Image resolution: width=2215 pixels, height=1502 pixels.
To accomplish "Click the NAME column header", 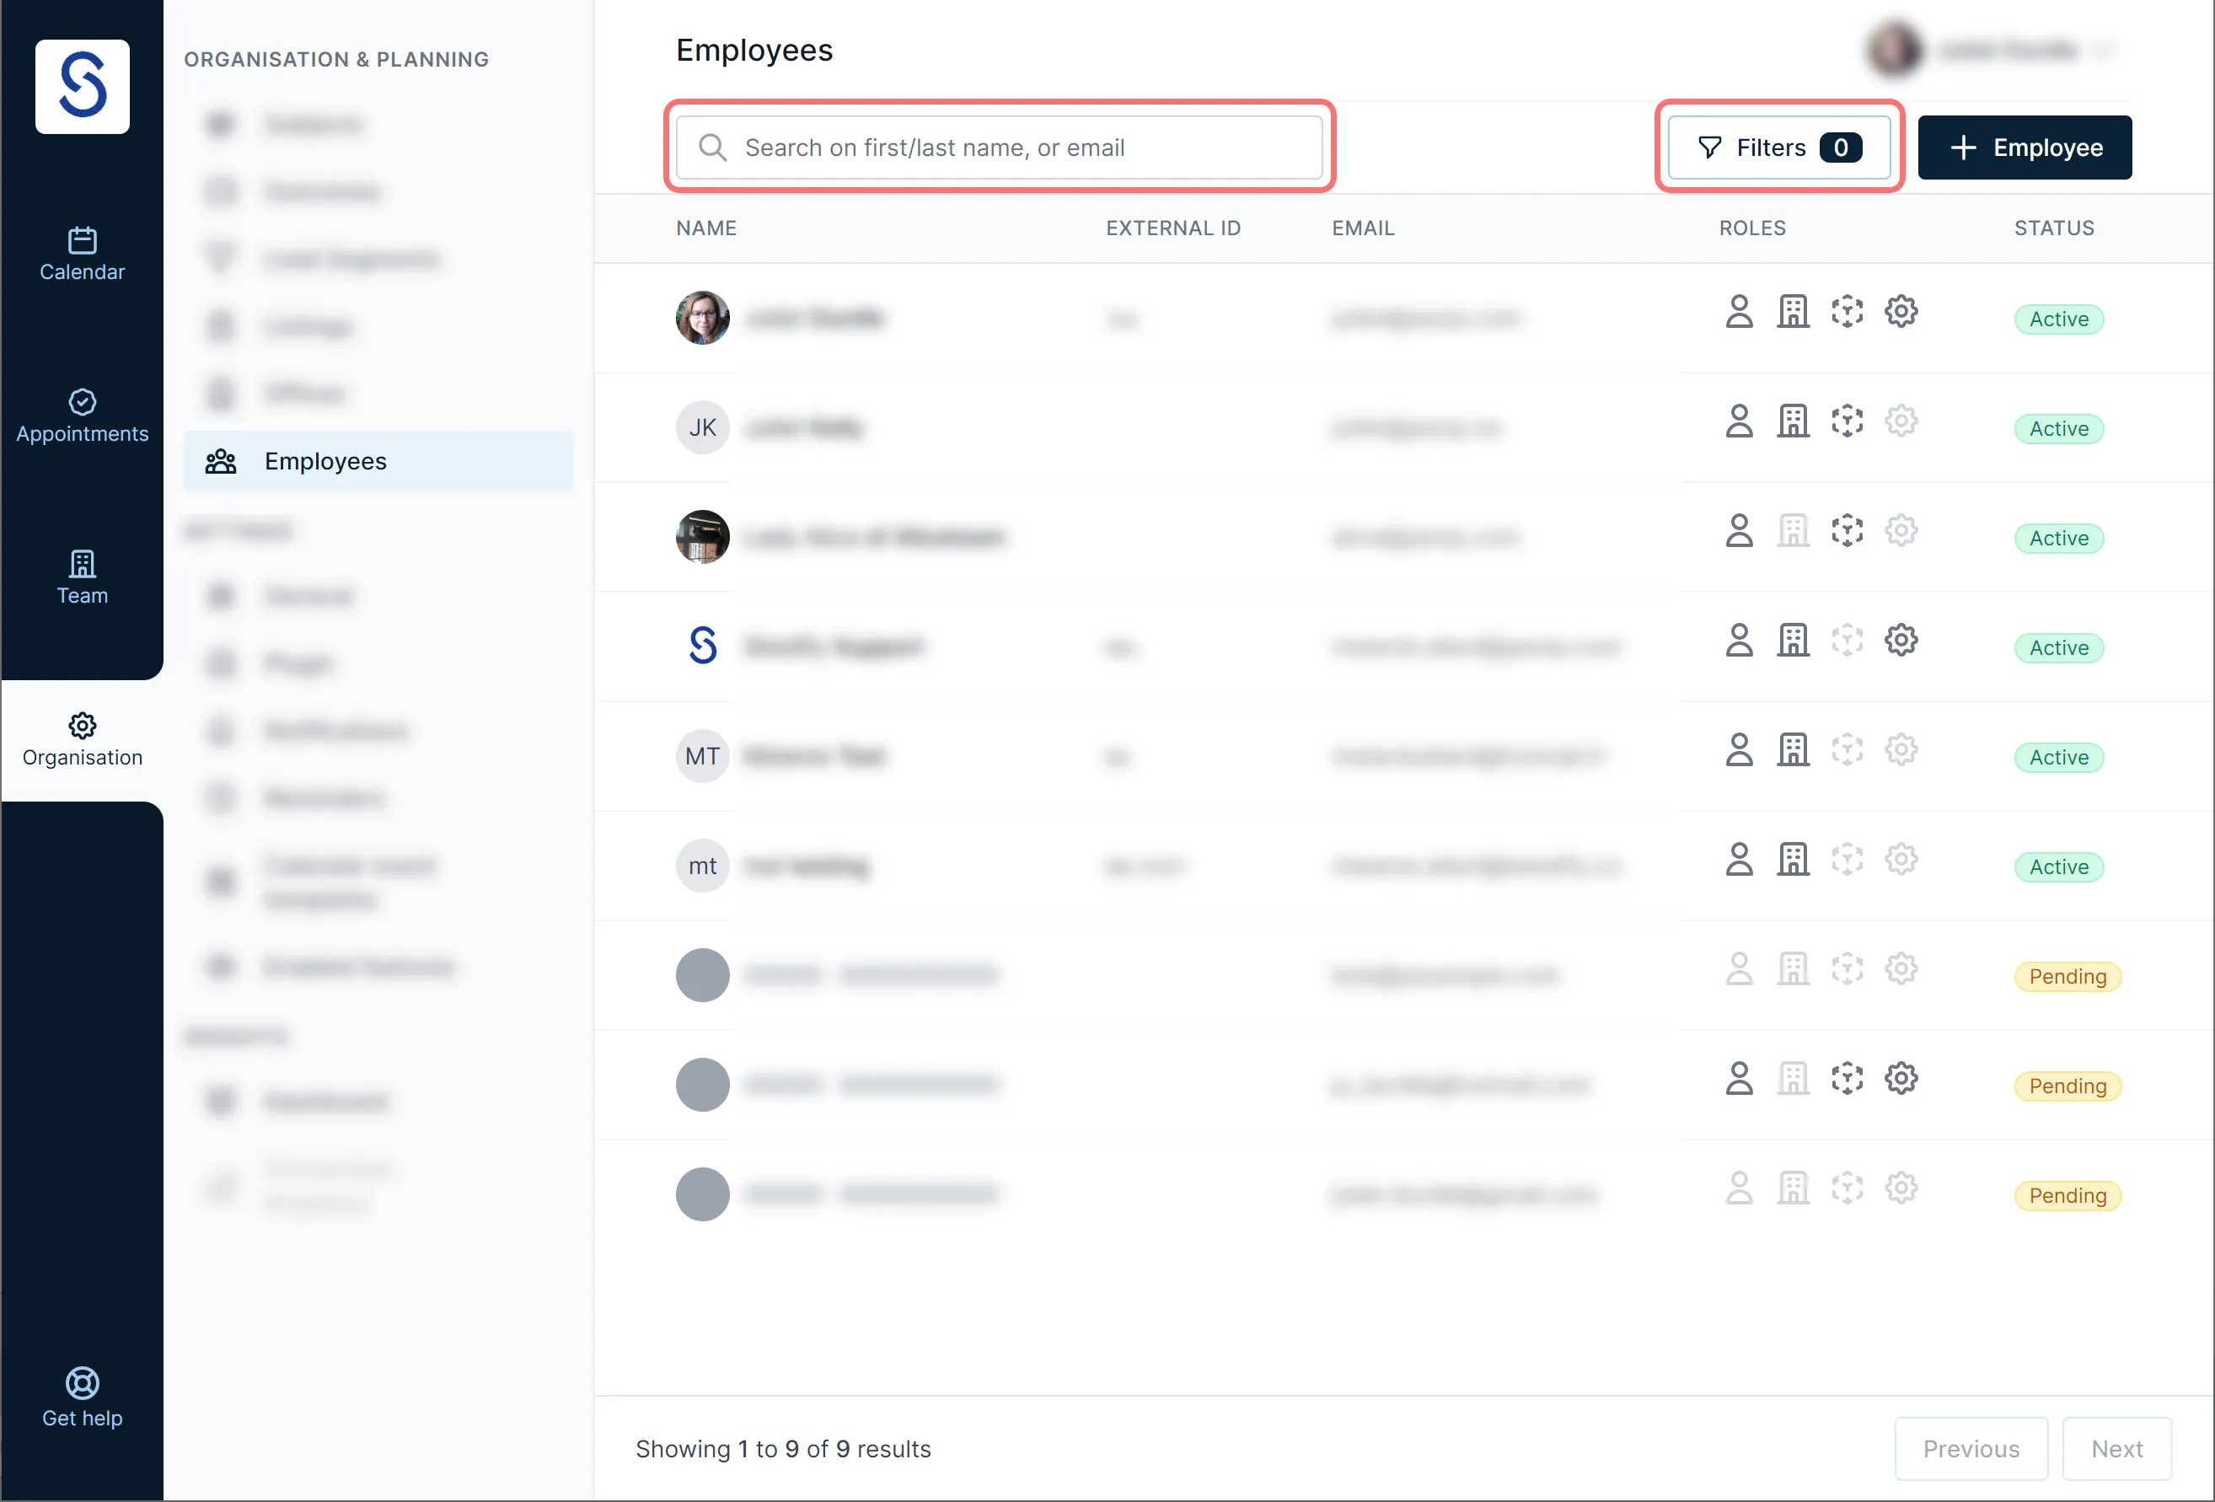I will (706, 228).
